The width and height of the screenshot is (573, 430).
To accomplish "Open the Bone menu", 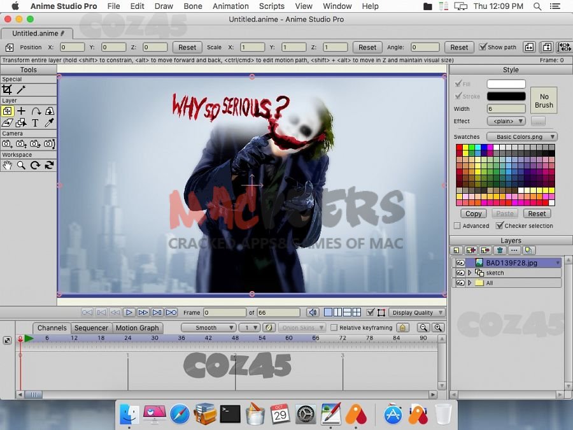I will (x=193, y=6).
